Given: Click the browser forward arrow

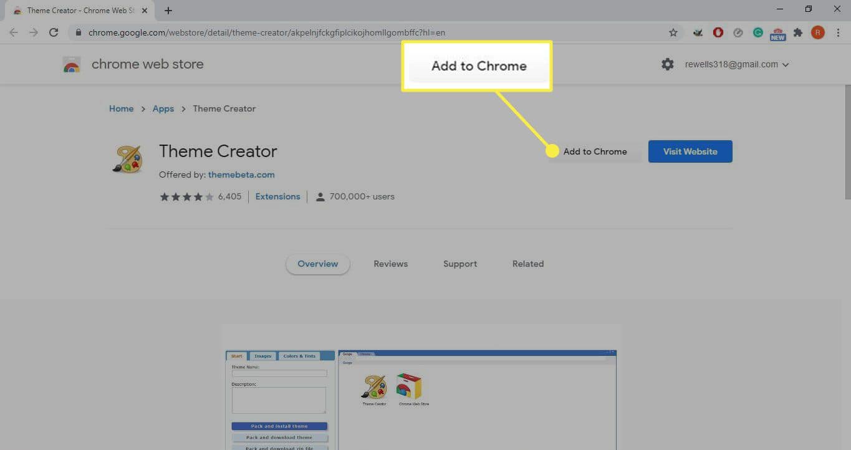Looking at the screenshot, I should [34, 32].
